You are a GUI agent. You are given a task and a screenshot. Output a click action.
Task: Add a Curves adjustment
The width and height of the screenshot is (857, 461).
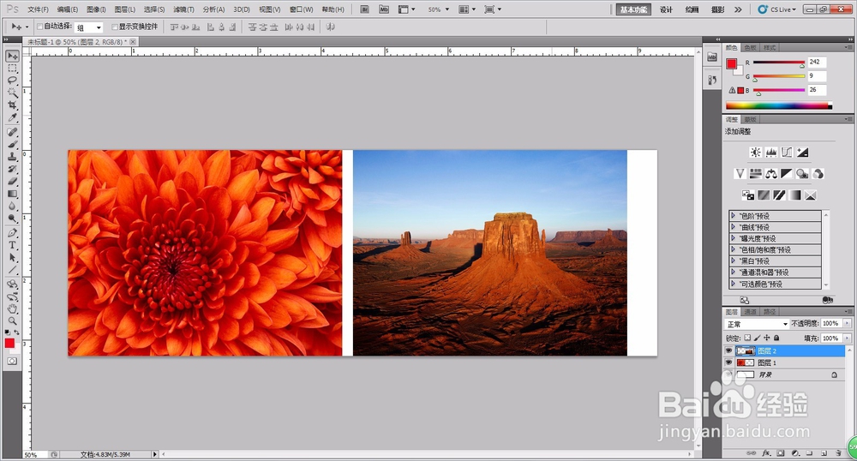coord(787,153)
